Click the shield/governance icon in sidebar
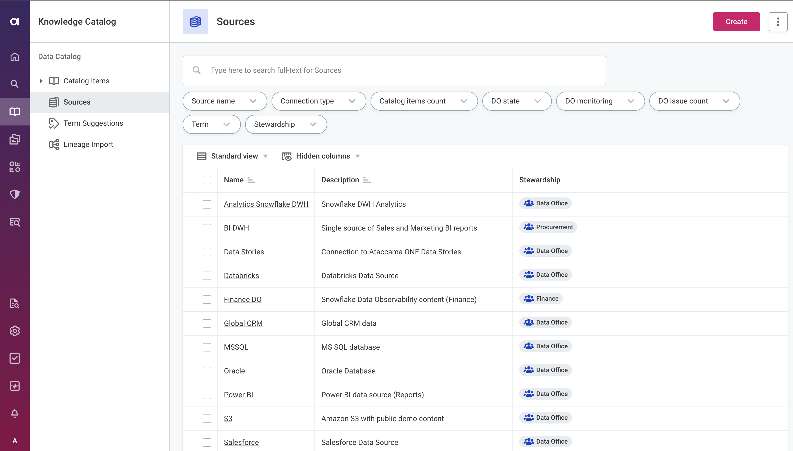 [x=15, y=195]
